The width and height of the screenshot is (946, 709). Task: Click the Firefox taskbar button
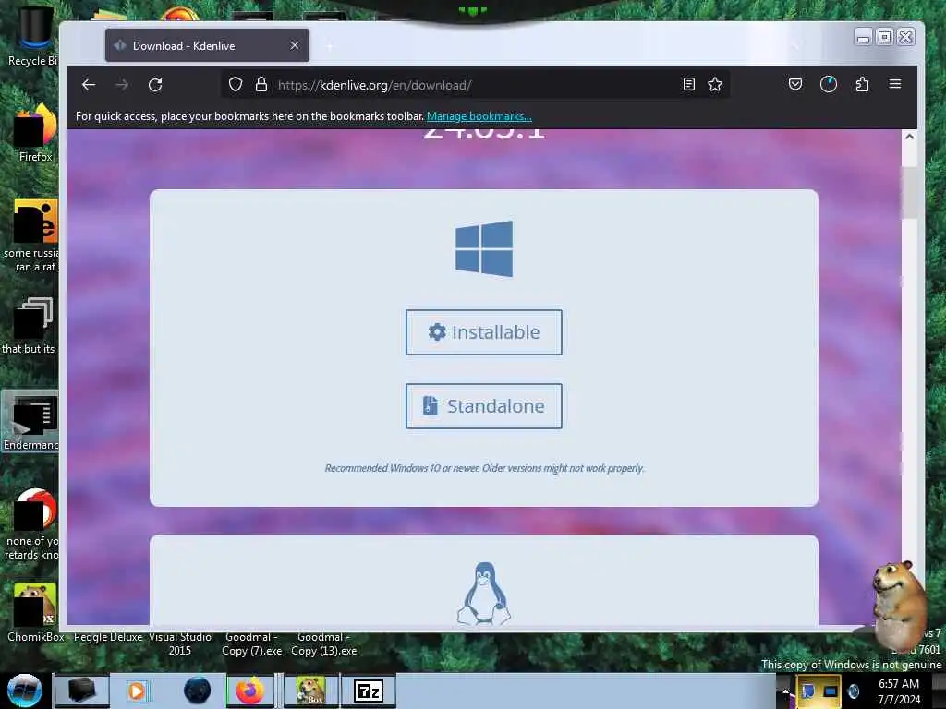249,691
